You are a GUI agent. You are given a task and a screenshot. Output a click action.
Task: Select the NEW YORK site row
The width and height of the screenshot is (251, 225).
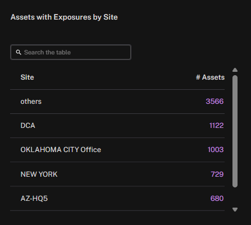click(117, 174)
